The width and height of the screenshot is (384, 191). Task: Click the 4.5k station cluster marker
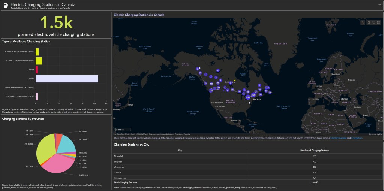click(x=248, y=97)
